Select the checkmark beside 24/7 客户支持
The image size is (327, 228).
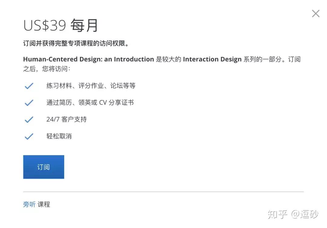point(29,119)
